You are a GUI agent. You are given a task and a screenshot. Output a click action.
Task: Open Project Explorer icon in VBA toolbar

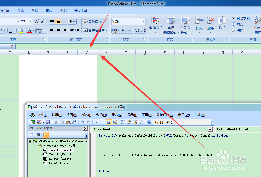123,122
